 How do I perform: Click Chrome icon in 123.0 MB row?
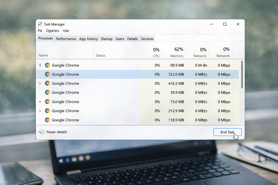click(x=47, y=74)
